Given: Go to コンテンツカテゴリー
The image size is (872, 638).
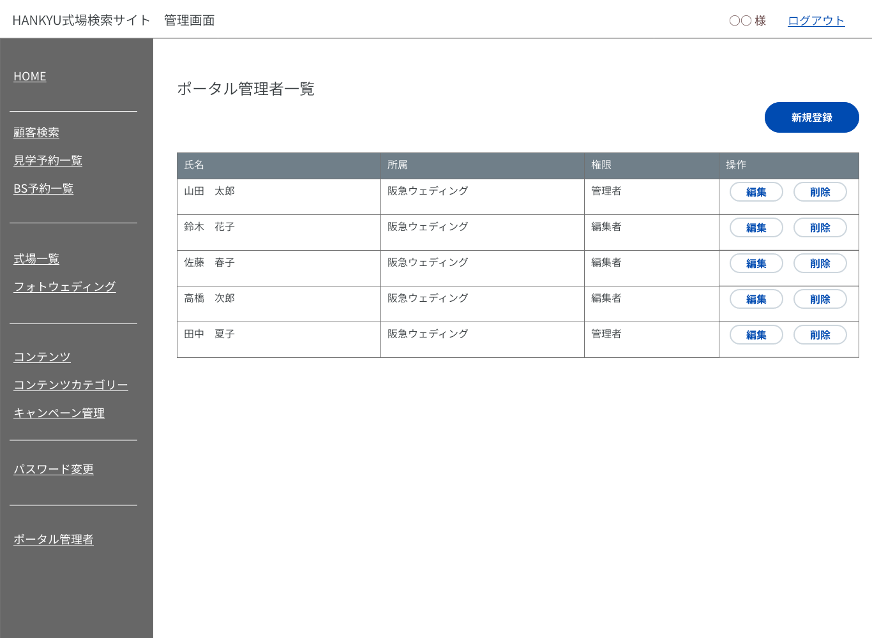Looking at the screenshot, I should click(71, 385).
